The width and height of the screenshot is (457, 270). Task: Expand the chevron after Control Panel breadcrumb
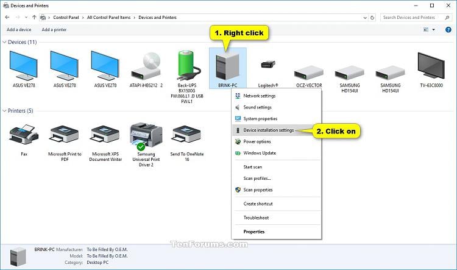click(83, 18)
